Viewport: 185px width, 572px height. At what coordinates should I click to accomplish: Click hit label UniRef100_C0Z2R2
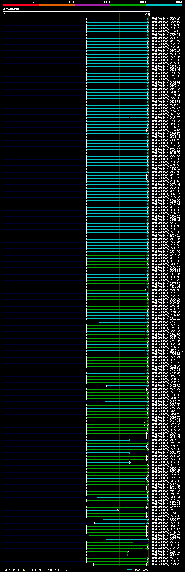(x=166, y=385)
